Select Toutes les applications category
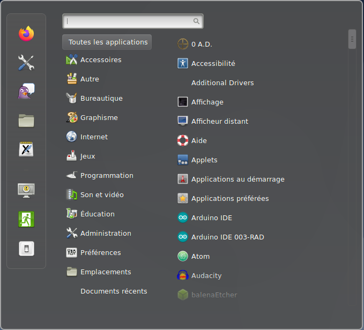This screenshot has width=364, height=330. 107,42
